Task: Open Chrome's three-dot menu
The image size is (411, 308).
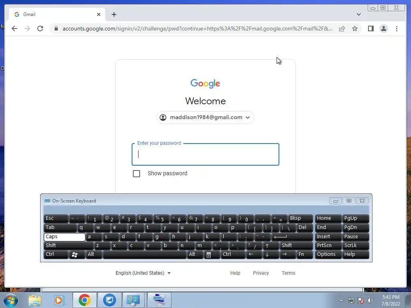Action: [397, 28]
